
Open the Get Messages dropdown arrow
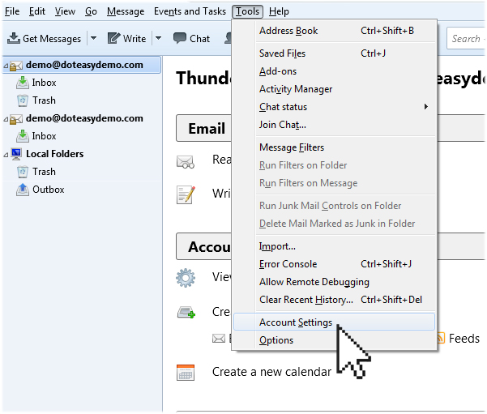coord(93,38)
